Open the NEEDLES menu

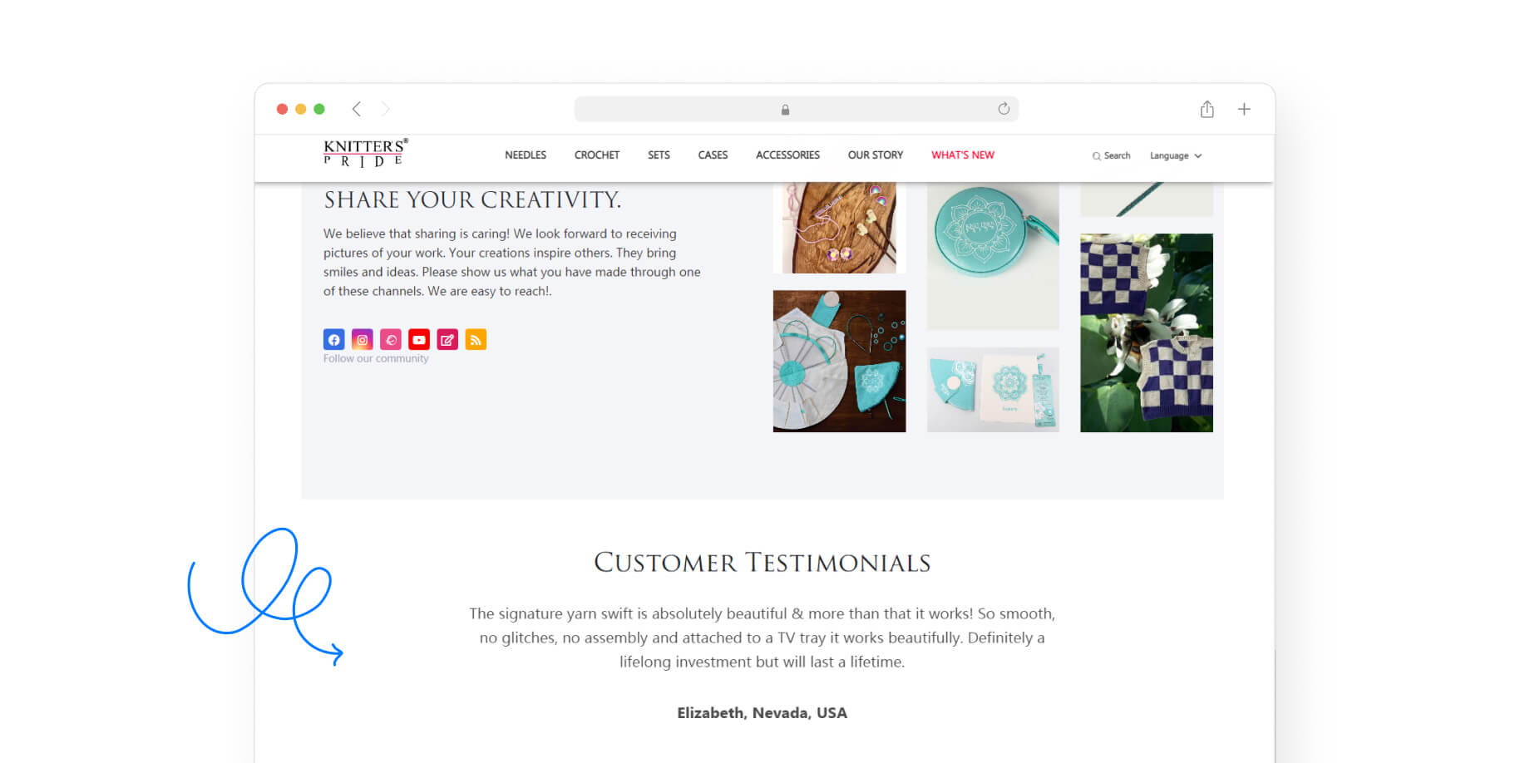click(526, 155)
